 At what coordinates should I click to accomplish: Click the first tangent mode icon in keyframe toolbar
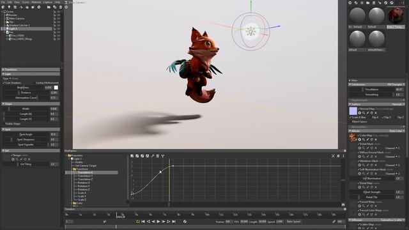132,156
